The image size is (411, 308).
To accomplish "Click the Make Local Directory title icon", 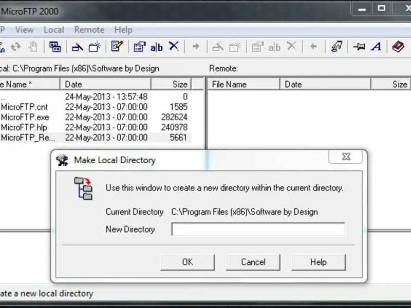I will point(62,160).
